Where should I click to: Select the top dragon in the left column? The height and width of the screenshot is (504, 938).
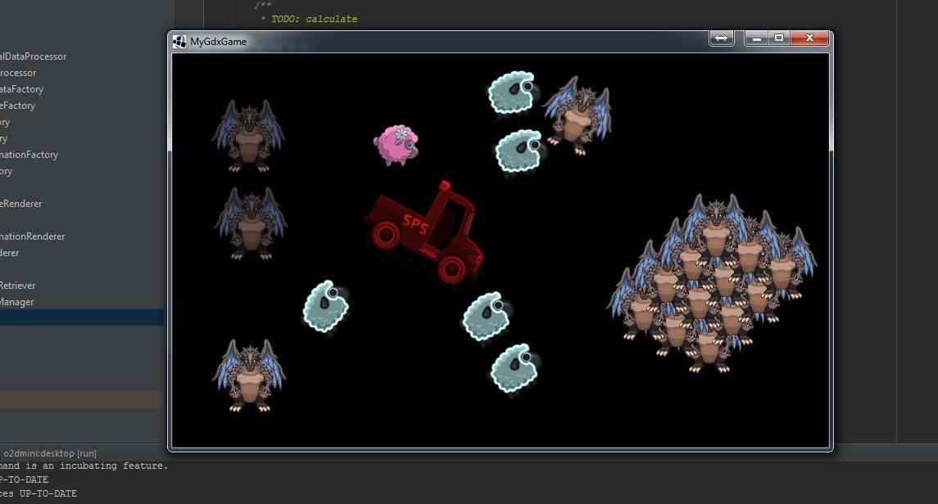tap(248, 136)
